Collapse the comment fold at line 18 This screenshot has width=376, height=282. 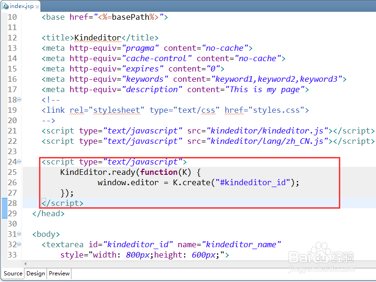pos(19,99)
